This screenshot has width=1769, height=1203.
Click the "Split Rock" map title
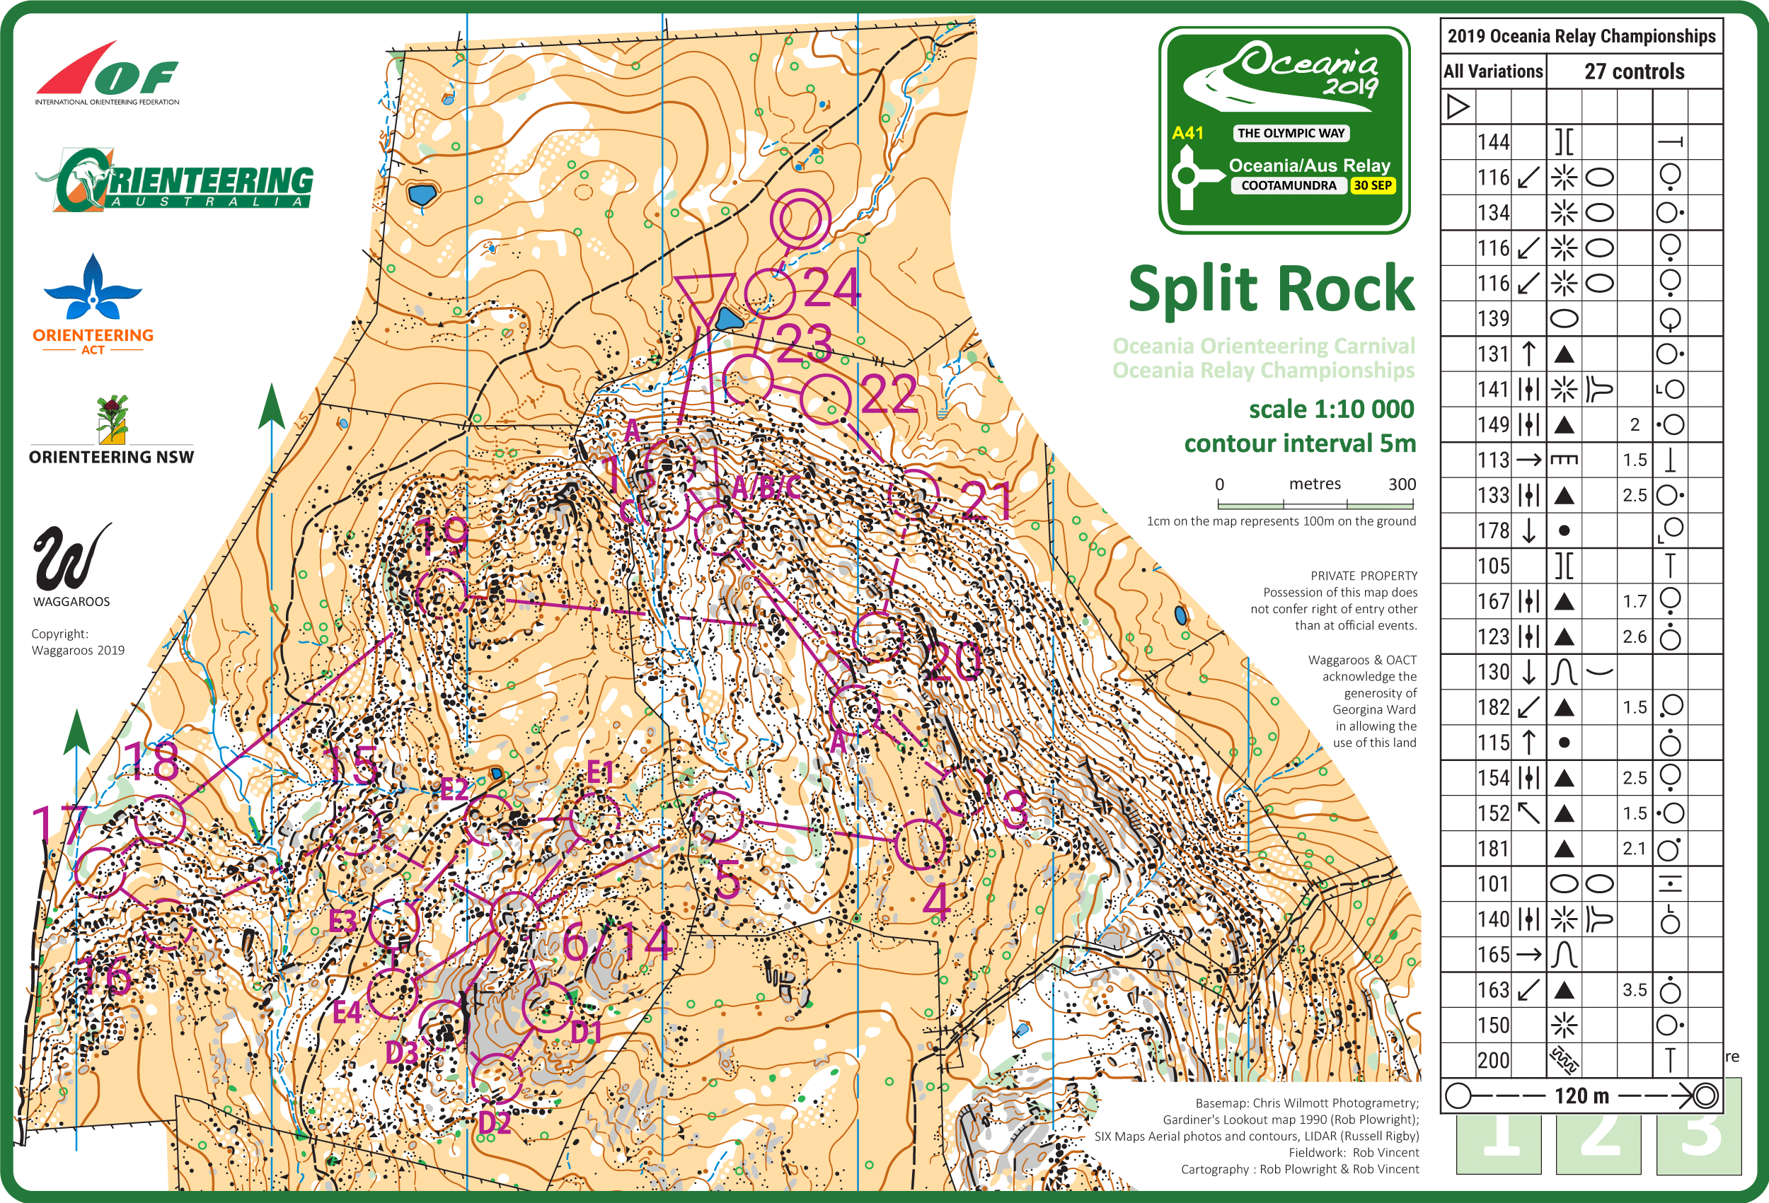tap(1271, 290)
